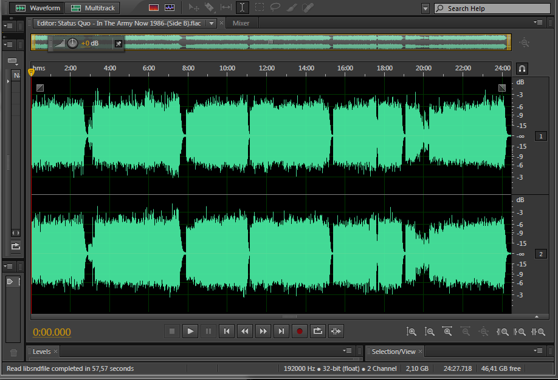Select the Selection/View panel tab
Image resolution: width=558 pixels, height=380 pixels.
click(394, 351)
